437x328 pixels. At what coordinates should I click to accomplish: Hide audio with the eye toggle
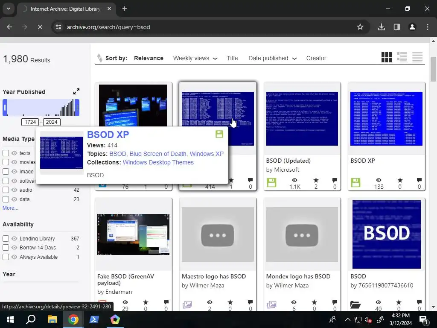pos(14,190)
